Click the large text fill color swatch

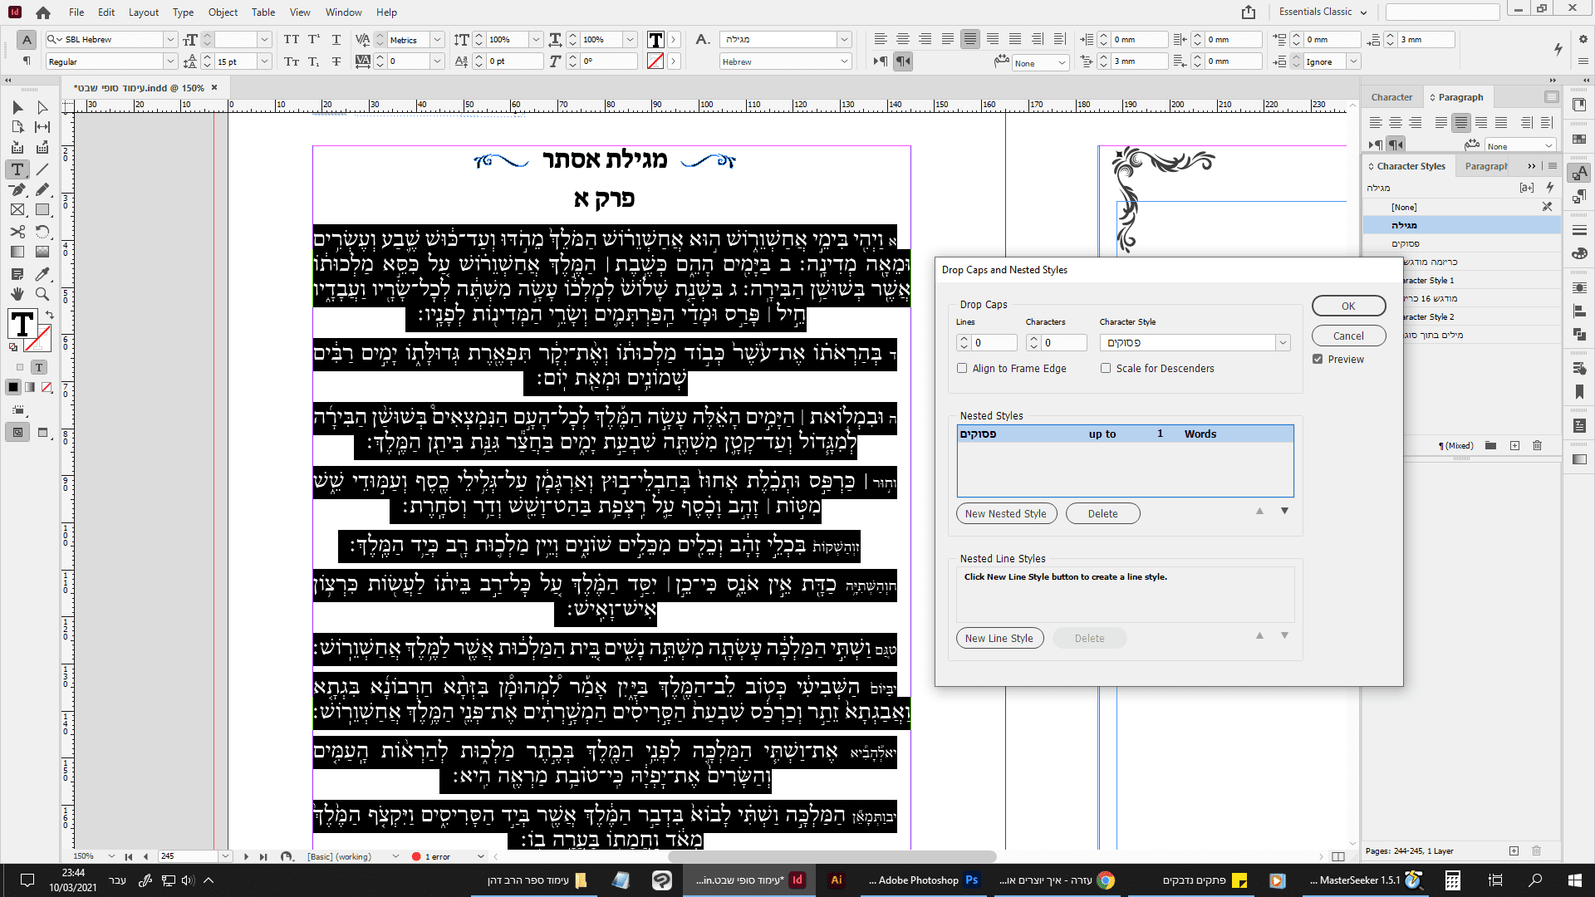coord(22,325)
